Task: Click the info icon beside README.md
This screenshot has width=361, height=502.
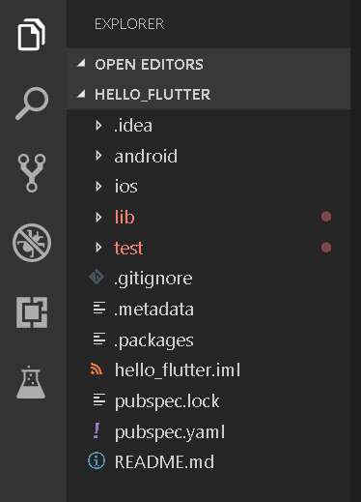Action: [97, 460]
